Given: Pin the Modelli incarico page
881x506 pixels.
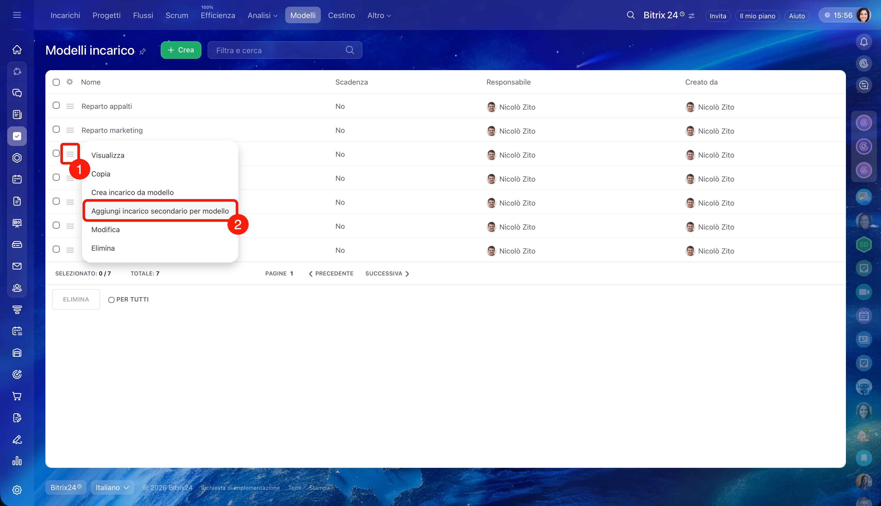Looking at the screenshot, I should 142,52.
